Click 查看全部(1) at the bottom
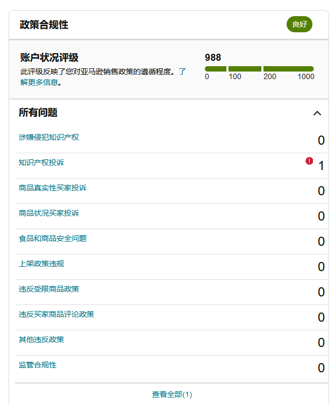This screenshot has height=404, width=335. [x=172, y=394]
